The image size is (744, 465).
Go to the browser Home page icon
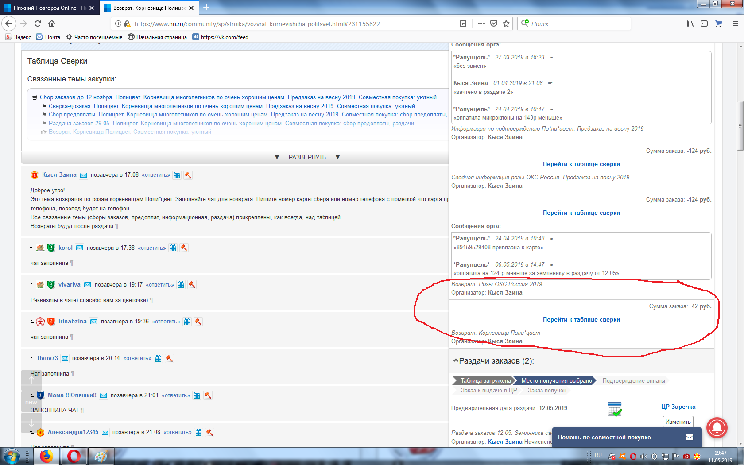52,23
